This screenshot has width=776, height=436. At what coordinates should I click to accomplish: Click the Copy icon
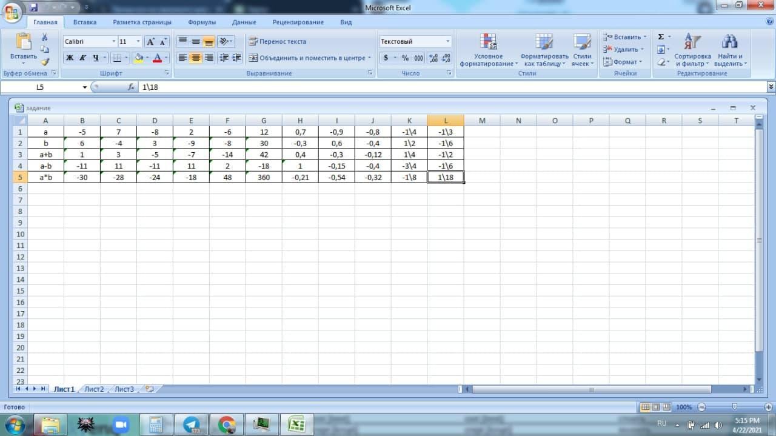45,49
